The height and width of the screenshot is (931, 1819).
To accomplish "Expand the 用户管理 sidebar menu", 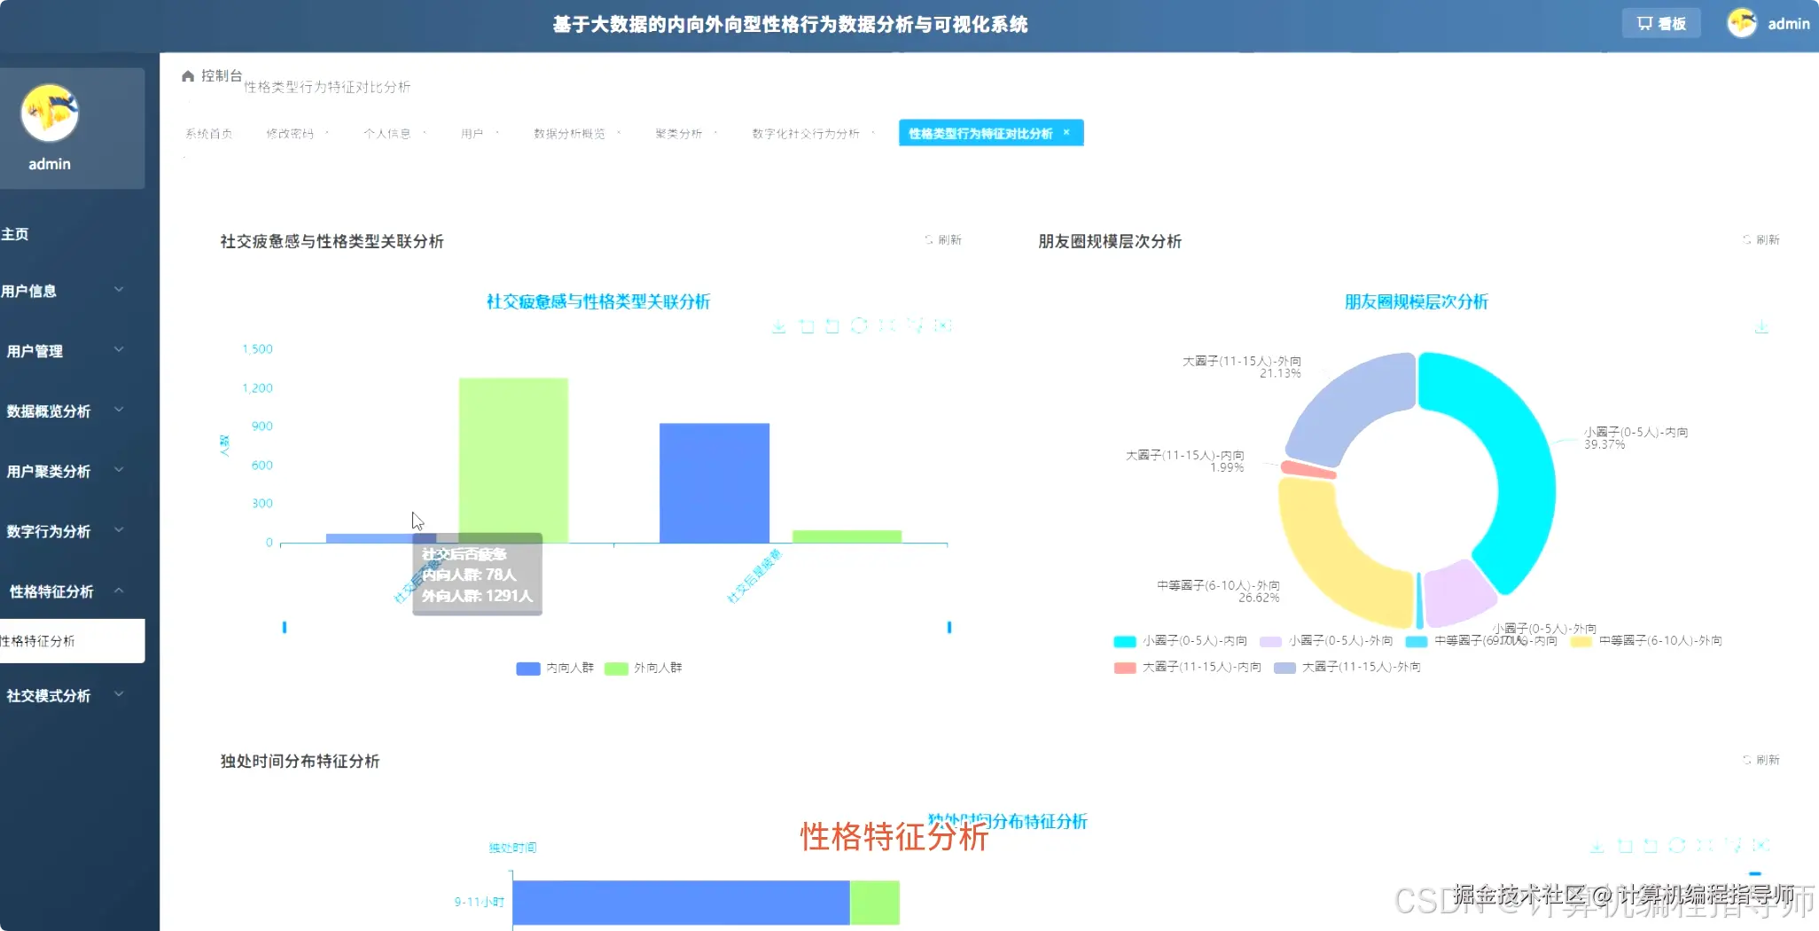I will coord(64,351).
